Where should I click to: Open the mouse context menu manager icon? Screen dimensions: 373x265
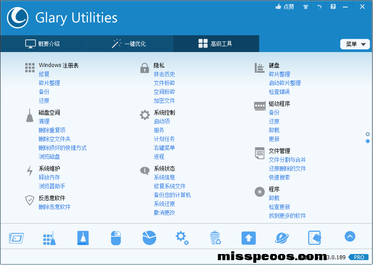point(116,238)
